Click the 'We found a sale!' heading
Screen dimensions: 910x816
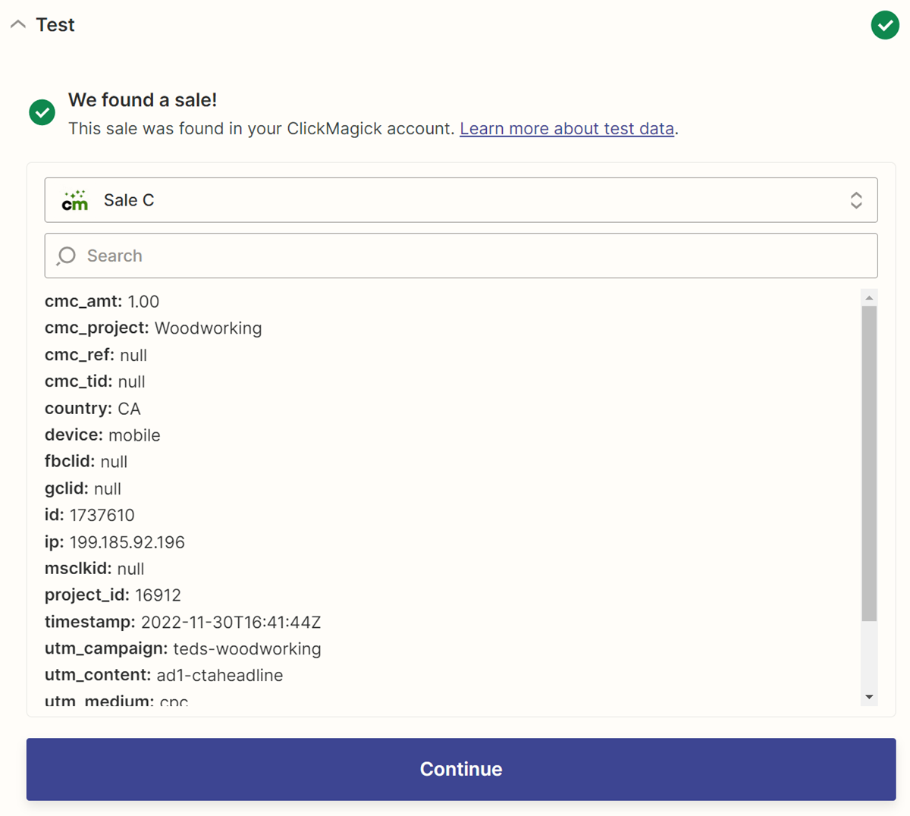[x=143, y=100]
